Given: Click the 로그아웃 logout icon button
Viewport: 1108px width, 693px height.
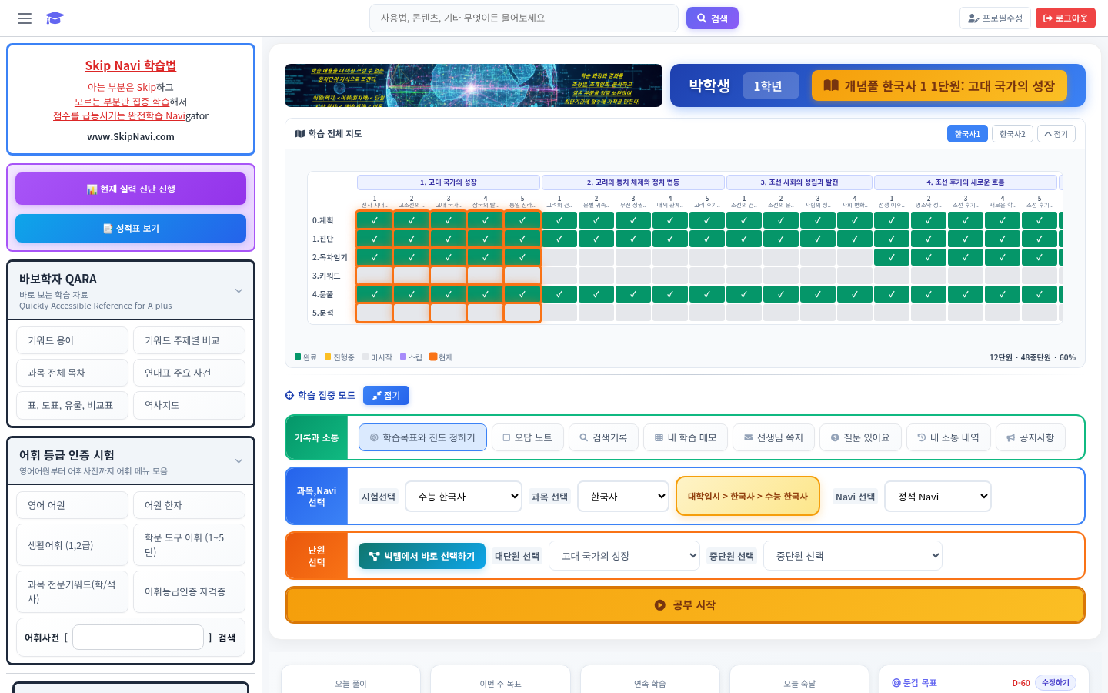Looking at the screenshot, I should (x=1065, y=18).
